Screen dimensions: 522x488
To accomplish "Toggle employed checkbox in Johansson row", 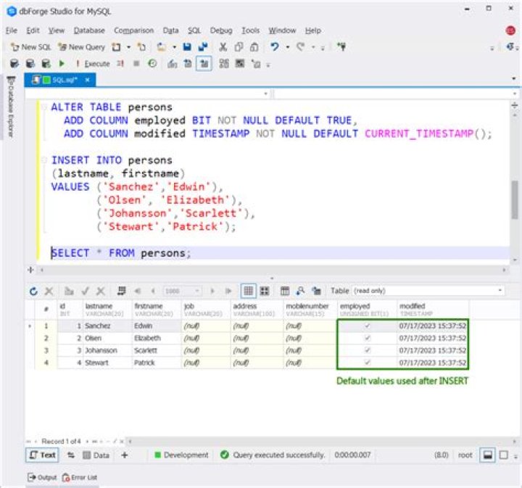I will tap(367, 350).
